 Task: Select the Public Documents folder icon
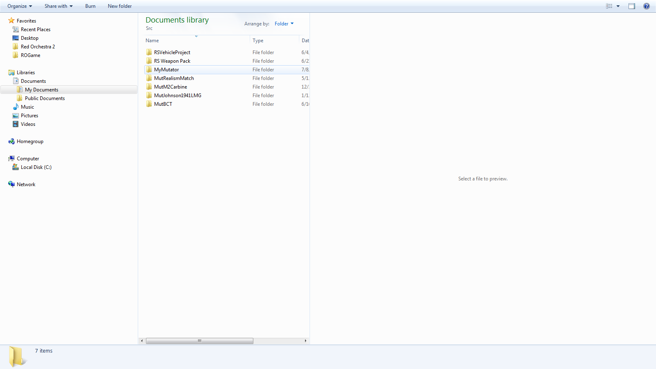tap(20, 98)
